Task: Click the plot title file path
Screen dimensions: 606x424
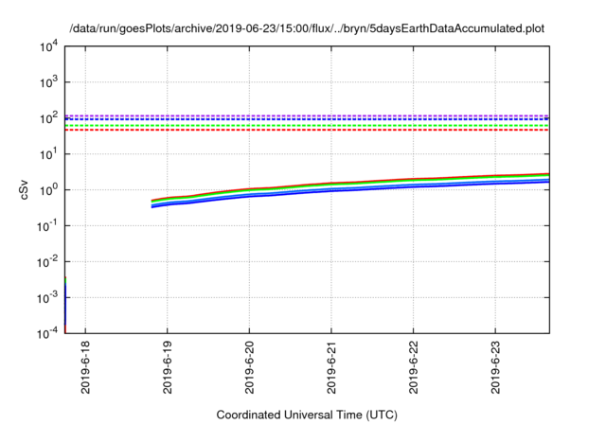Action: [307, 28]
